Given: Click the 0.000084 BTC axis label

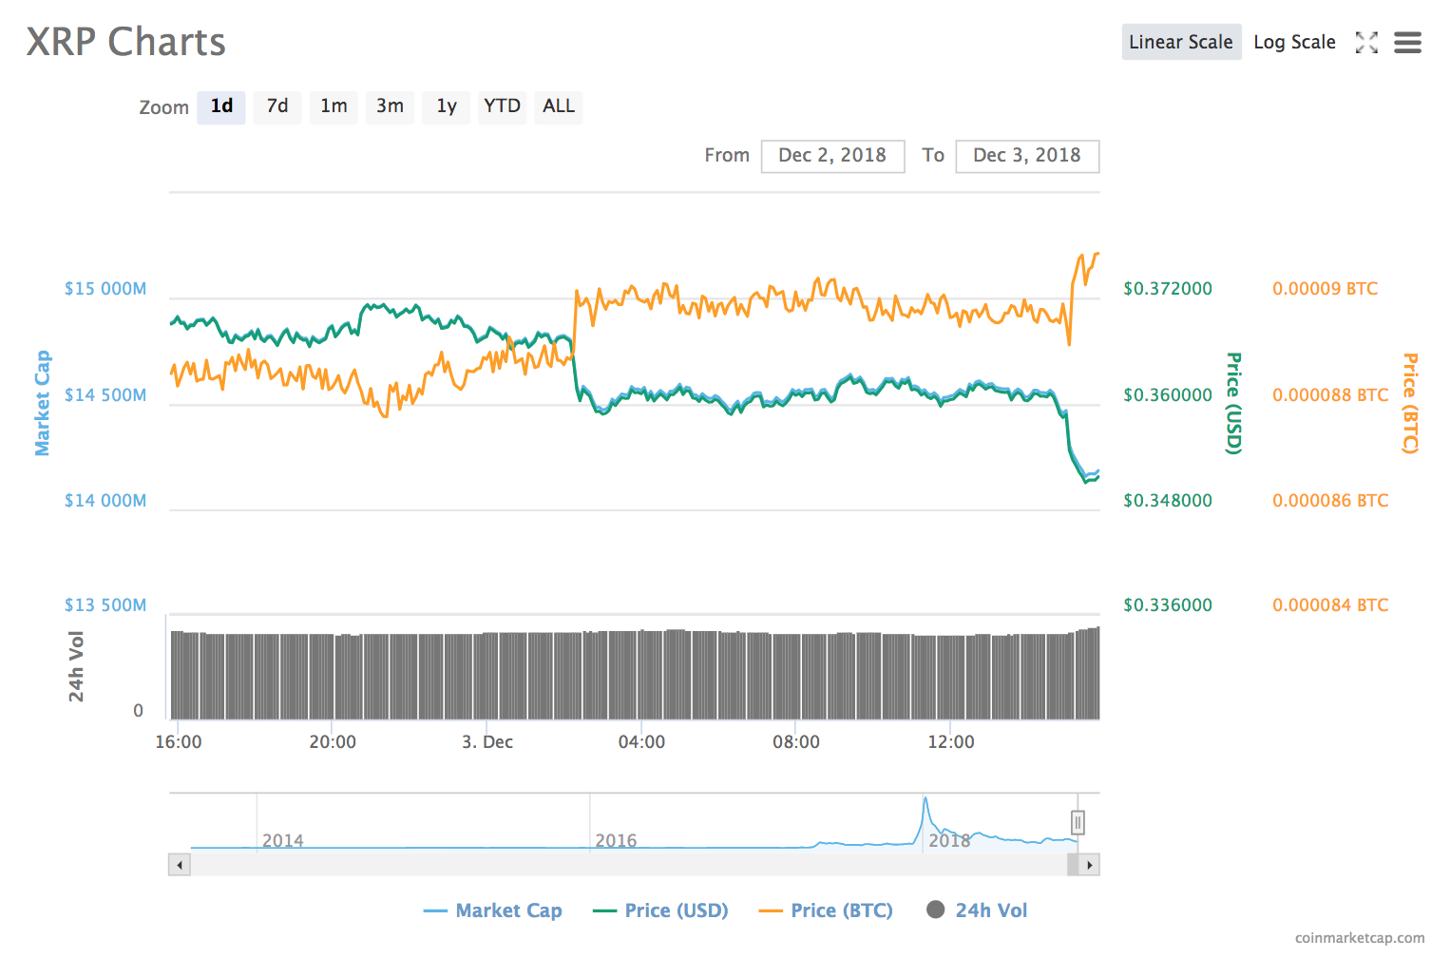Looking at the screenshot, I should 1330,605.
